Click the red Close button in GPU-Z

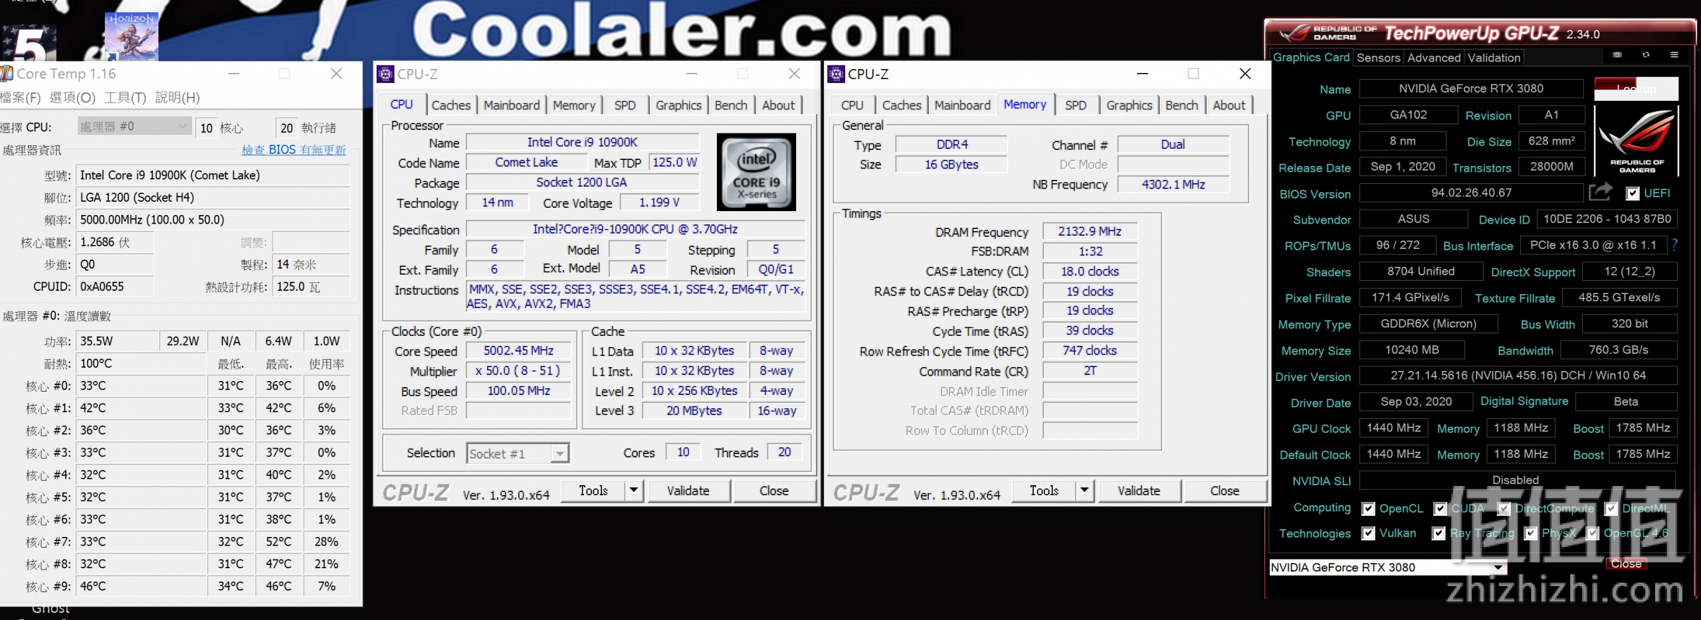pos(1626,564)
